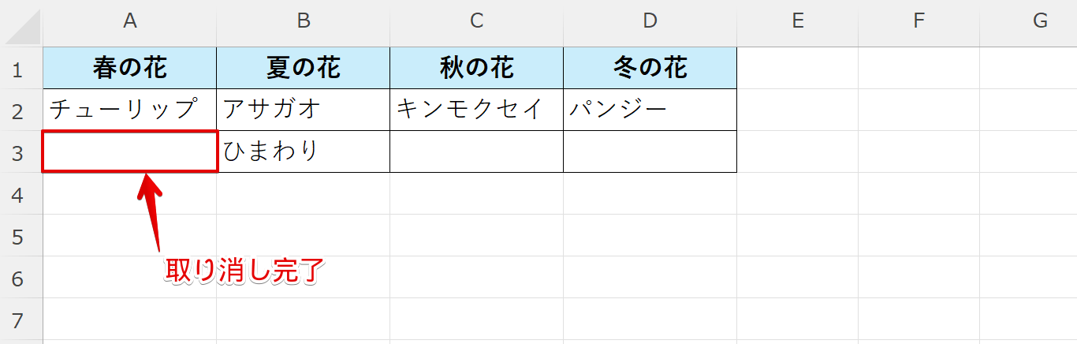Screen dimensions: 1077x344
Task: Select column A header
Action: point(130,21)
